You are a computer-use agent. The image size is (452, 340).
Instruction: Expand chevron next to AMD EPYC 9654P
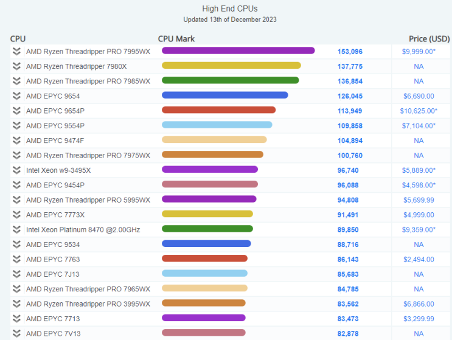(x=16, y=111)
